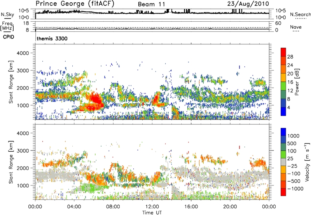Click the '18' frequency axis tick
Viewport: 311px width, 215px height.
coord(26,23)
